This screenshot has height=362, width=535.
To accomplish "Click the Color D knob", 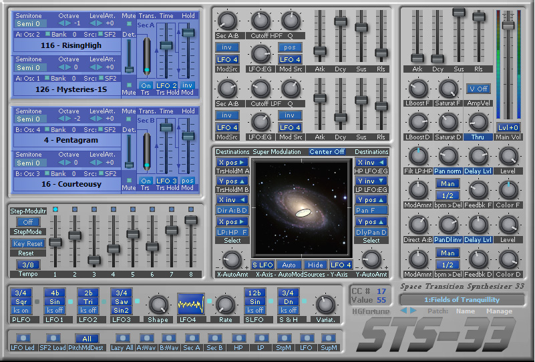I will point(508,259).
